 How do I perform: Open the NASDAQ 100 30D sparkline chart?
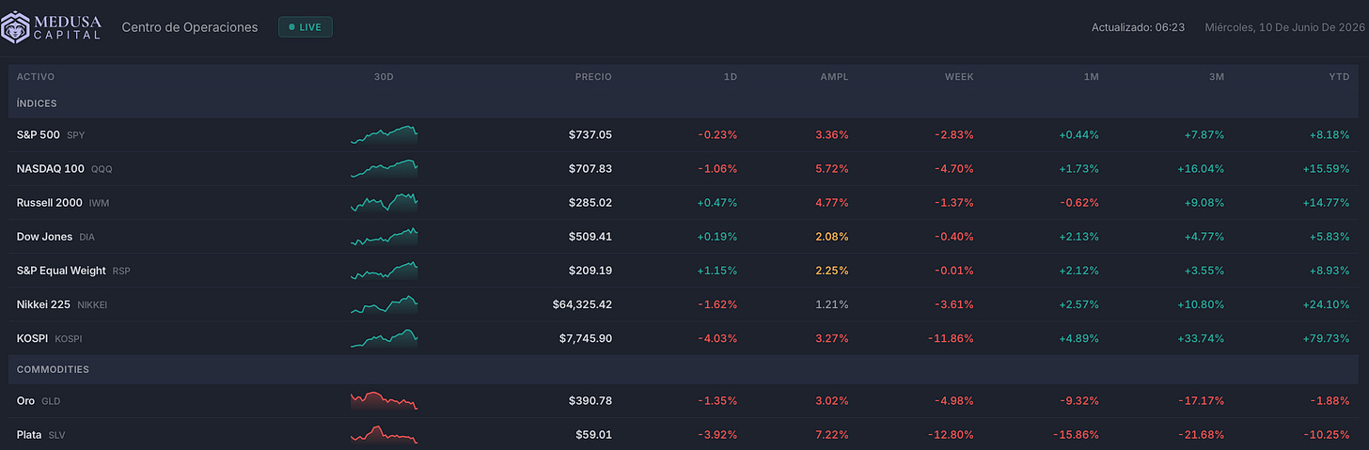click(x=384, y=168)
